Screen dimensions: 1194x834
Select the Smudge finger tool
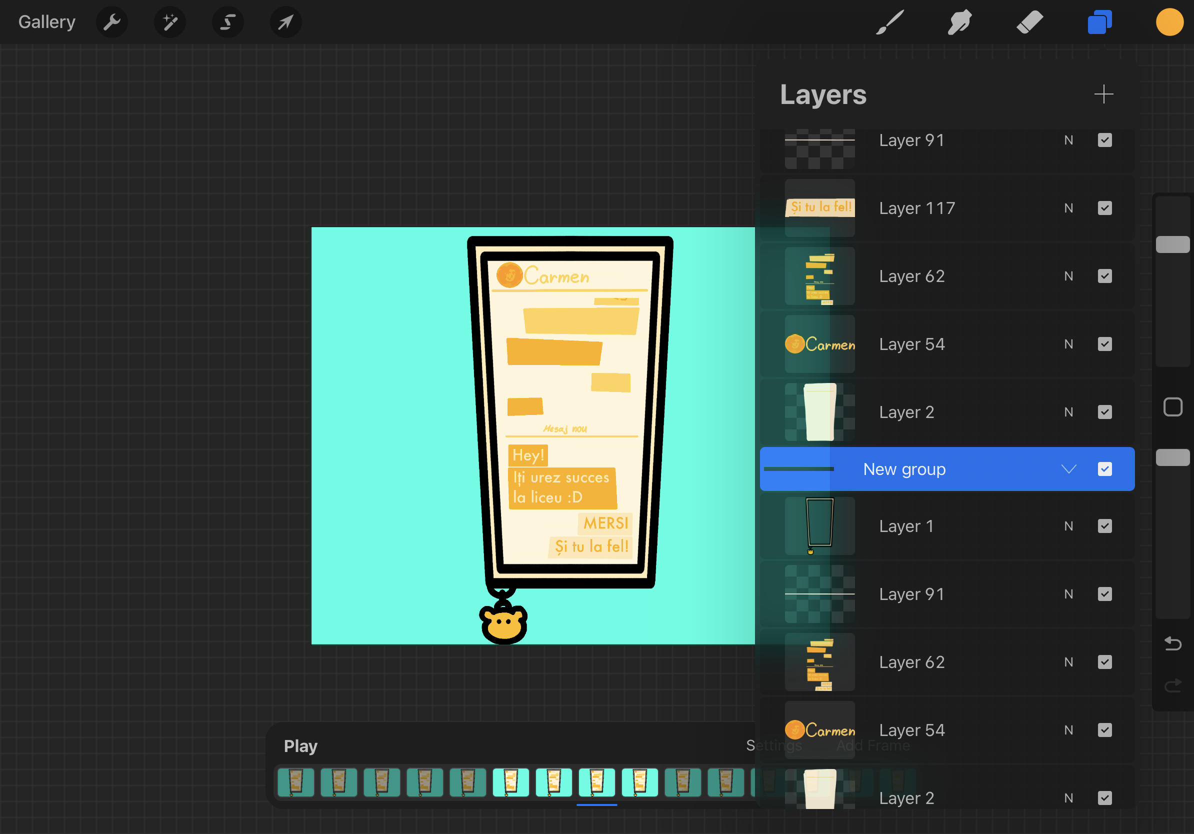[959, 22]
